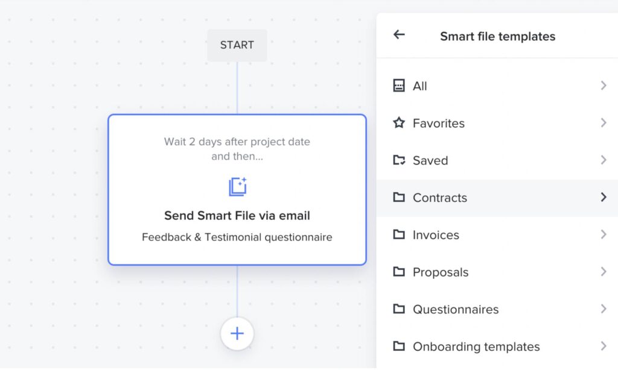
Task: Open the Proposals folder icon
Action: tap(399, 272)
